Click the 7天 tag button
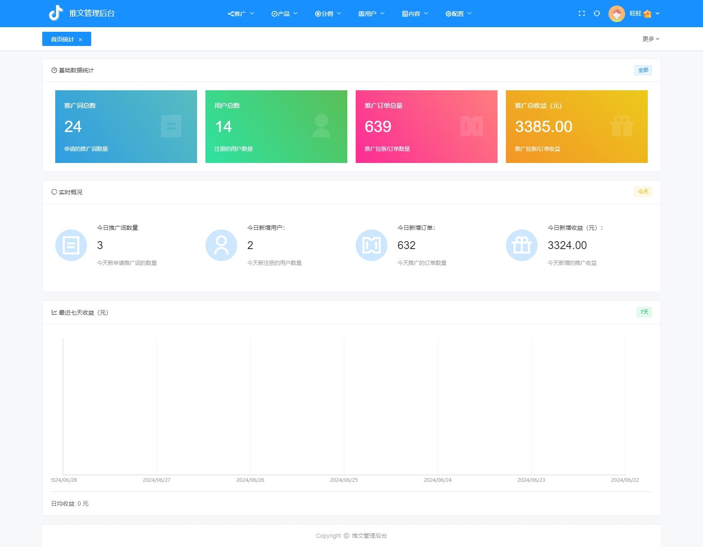The image size is (703, 547). point(644,312)
